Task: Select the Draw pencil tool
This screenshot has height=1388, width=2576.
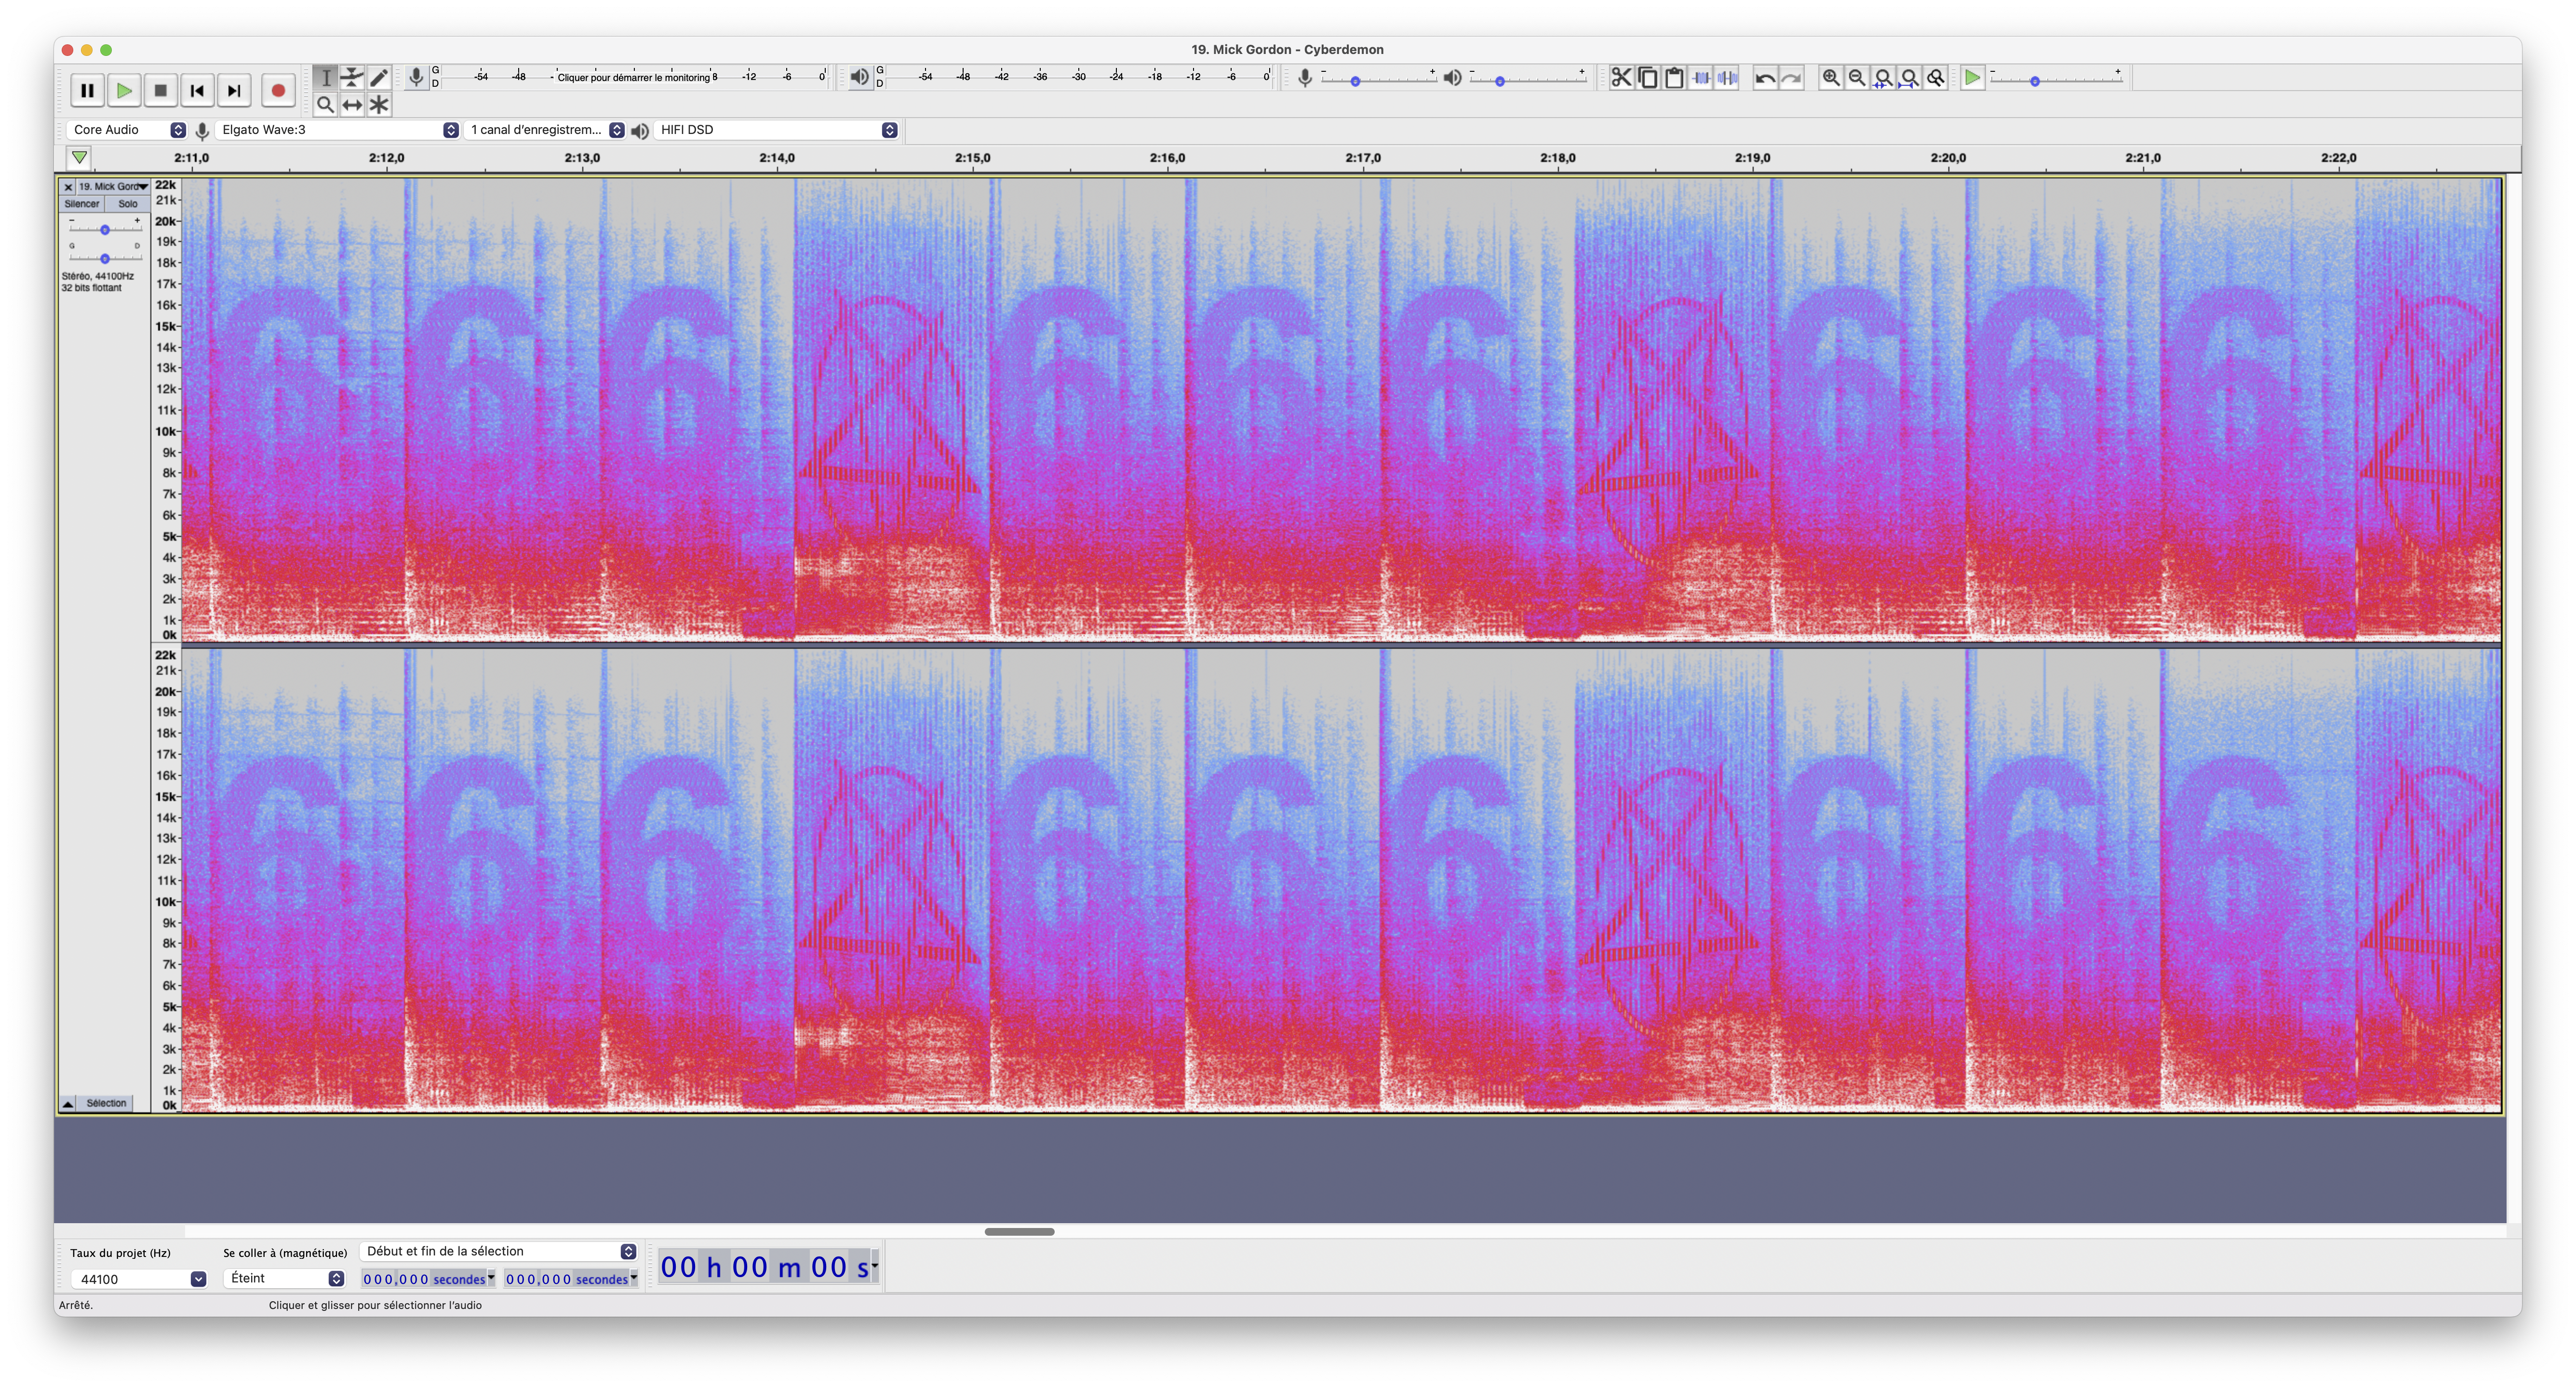Action: [x=379, y=77]
